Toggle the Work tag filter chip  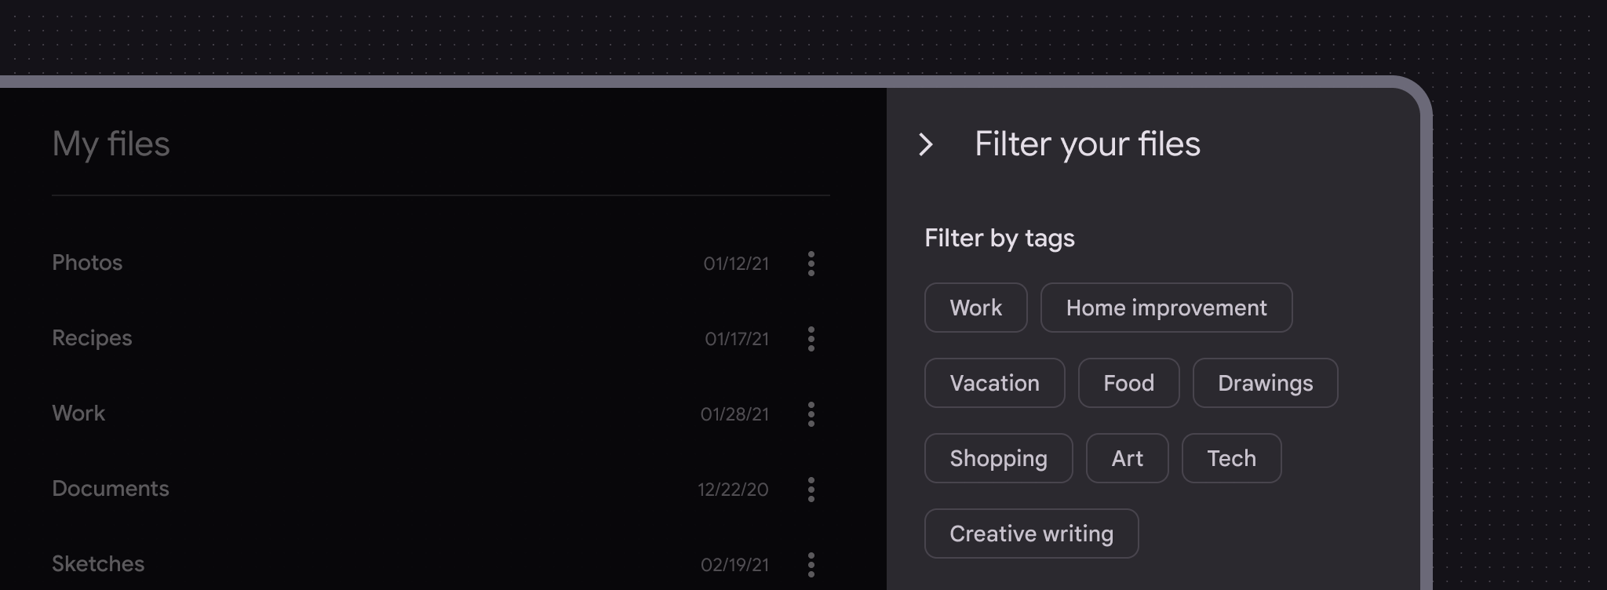pyautogui.click(x=975, y=308)
